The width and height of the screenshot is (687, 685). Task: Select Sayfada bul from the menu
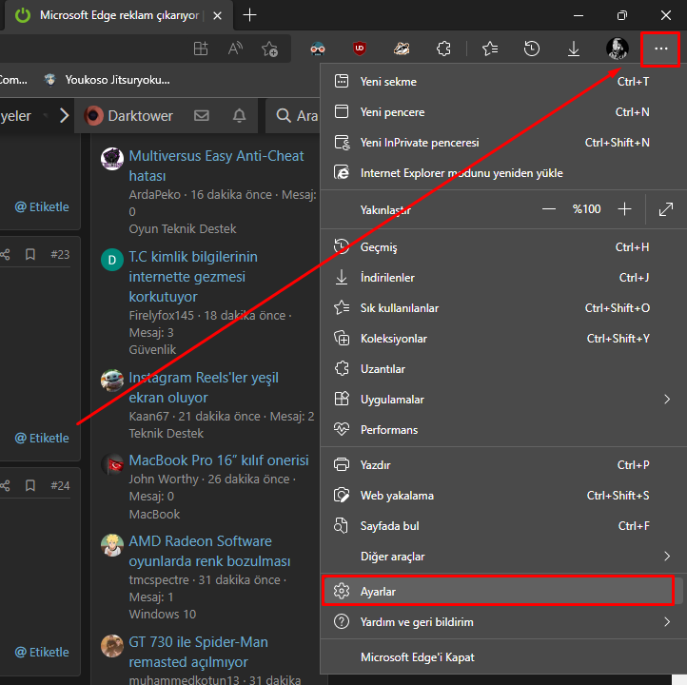click(503, 525)
